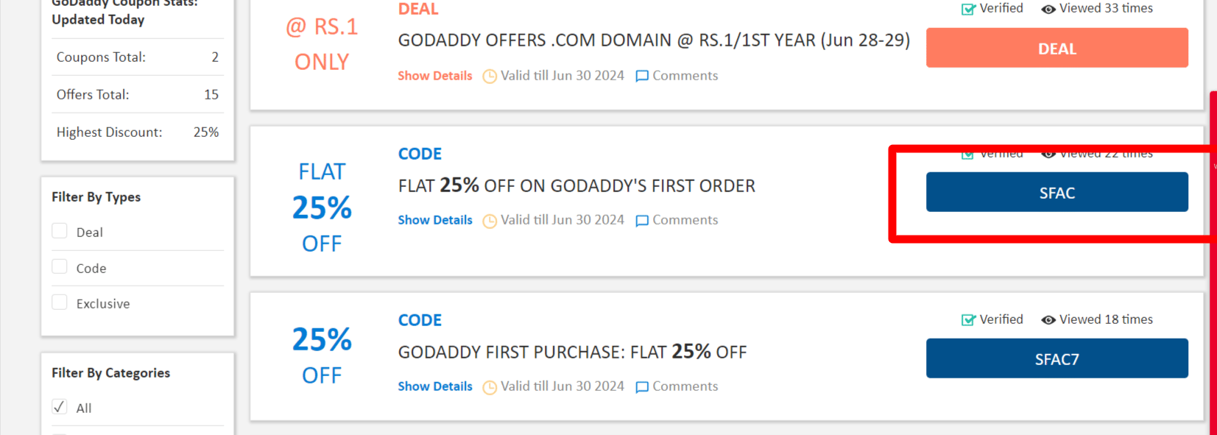The height and width of the screenshot is (435, 1217).
Task: Click the SFAC7 coupon code button
Action: pyautogui.click(x=1057, y=358)
